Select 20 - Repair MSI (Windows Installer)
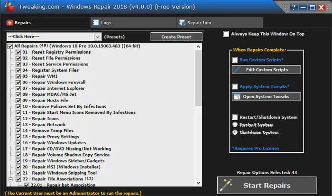332x196 pixels. pos(62,167)
